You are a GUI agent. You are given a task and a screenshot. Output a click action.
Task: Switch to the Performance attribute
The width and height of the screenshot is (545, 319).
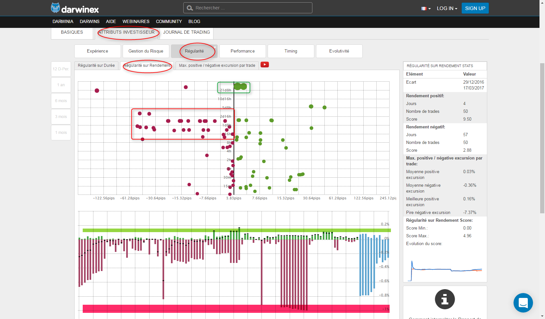(x=242, y=51)
